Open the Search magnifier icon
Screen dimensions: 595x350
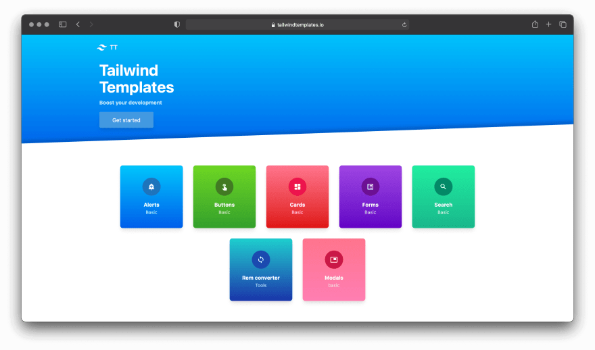coord(444,186)
